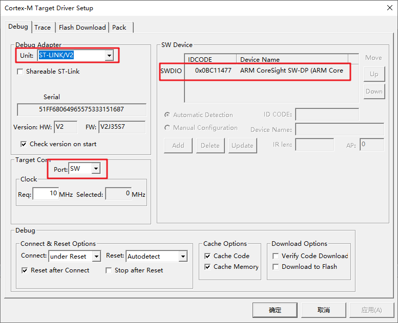Enable Verify Code Download
Image resolution: width=398 pixels, height=323 pixels.
(x=276, y=256)
